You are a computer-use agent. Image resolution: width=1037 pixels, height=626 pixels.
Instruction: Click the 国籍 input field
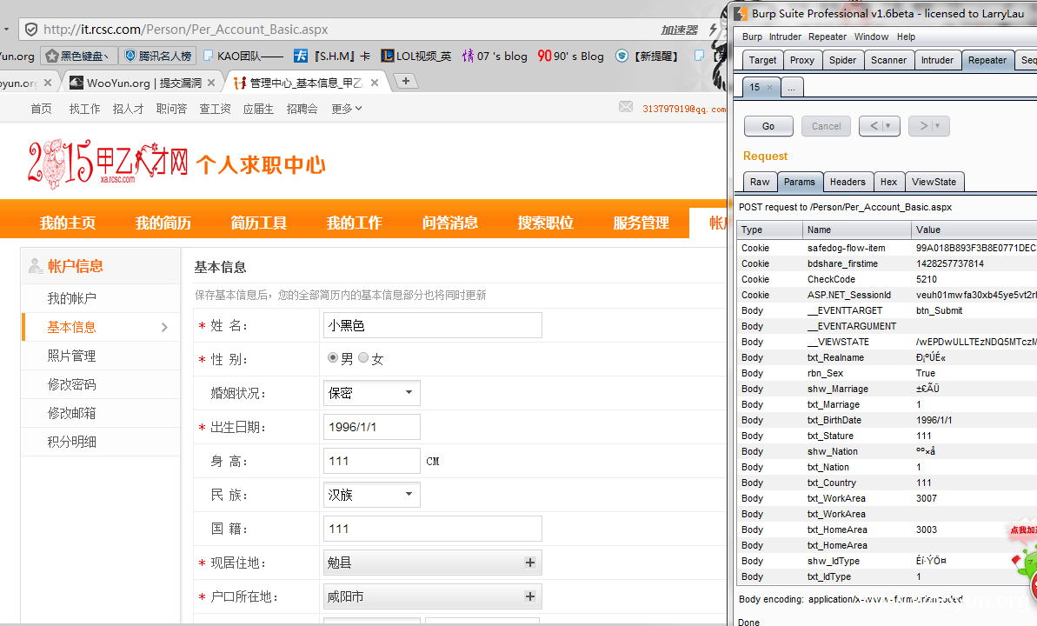tap(433, 529)
